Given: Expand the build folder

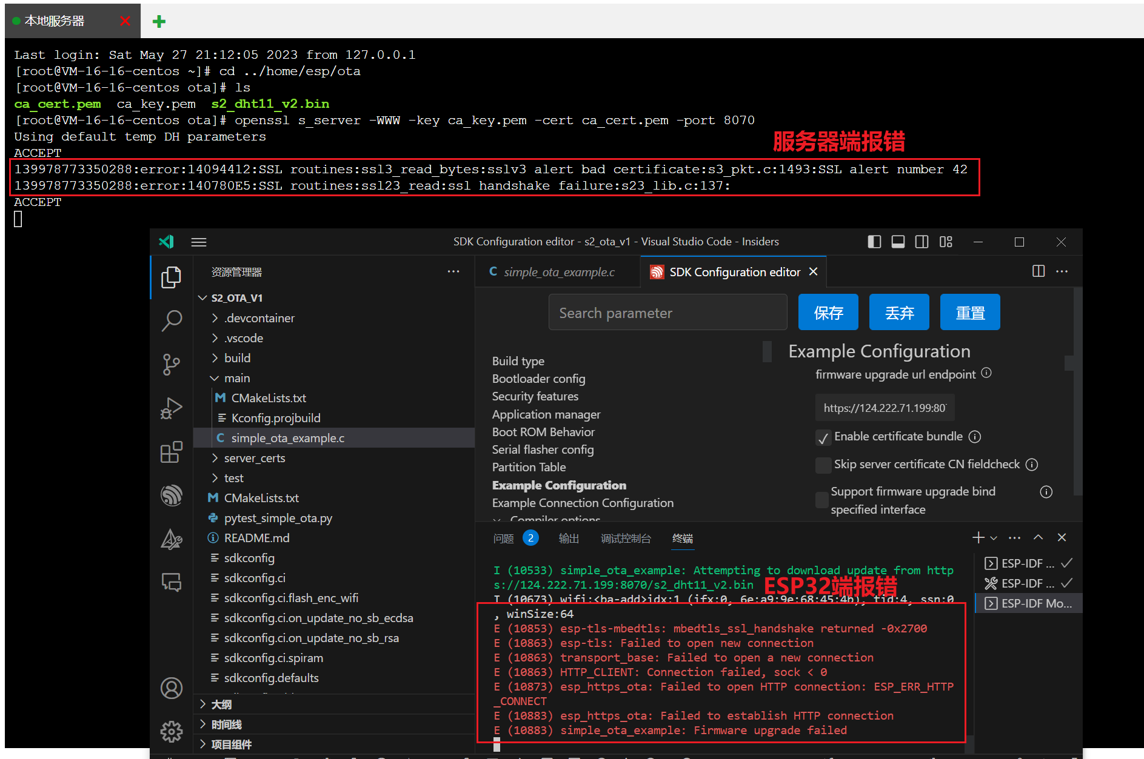Looking at the screenshot, I should [x=215, y=357].
